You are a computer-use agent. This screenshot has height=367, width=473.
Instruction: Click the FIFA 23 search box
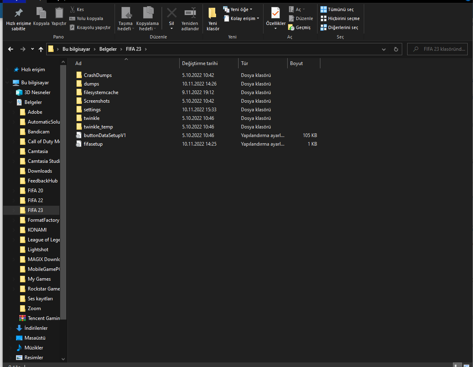pyautogui.click(x=437, y=49)
